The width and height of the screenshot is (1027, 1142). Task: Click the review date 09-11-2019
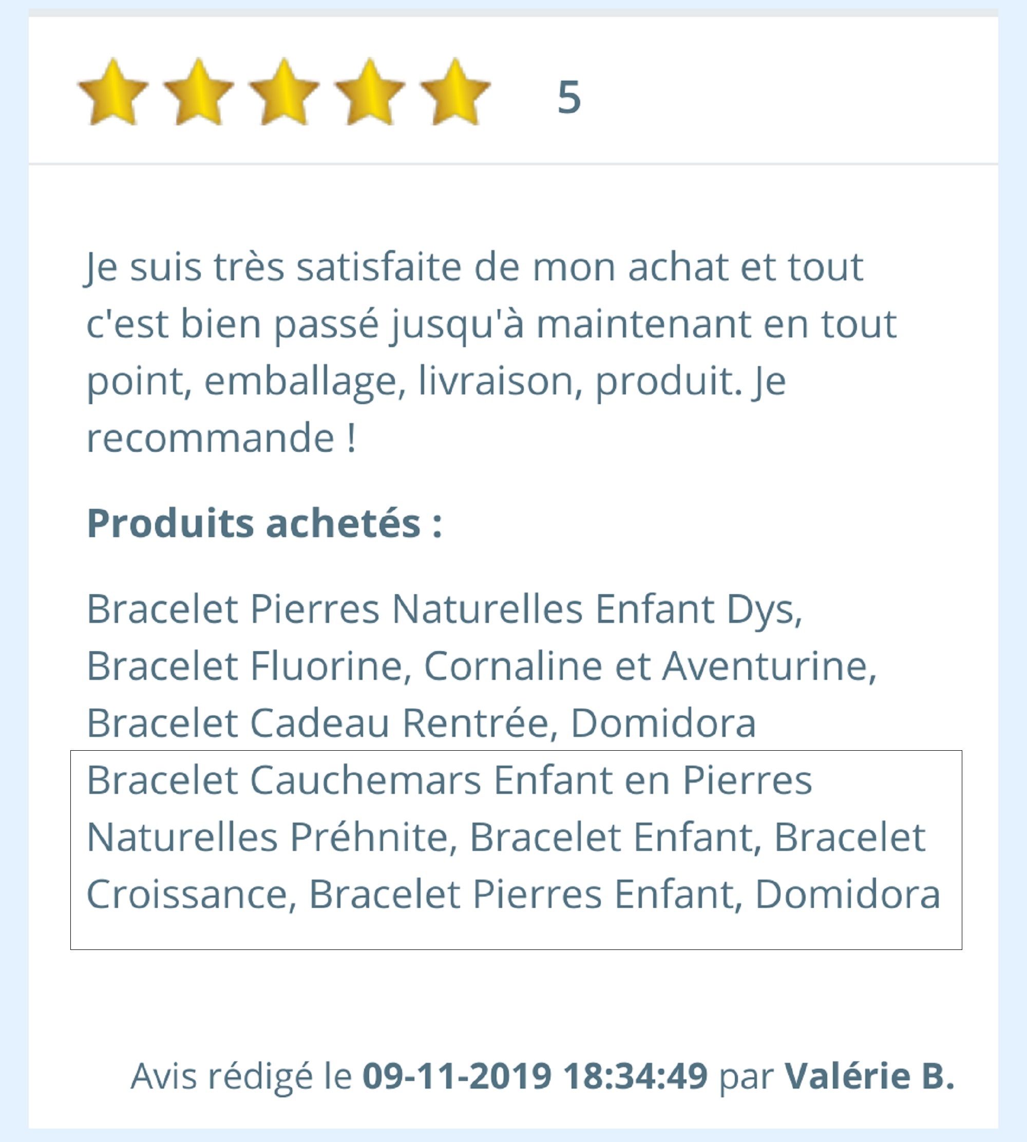[x=457, y=1075]
